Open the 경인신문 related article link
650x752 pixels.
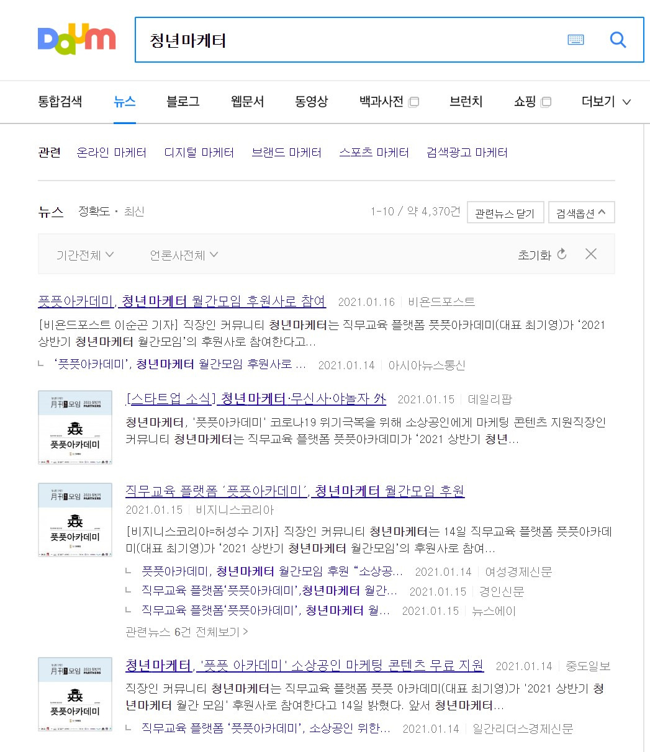pos(269,591)
